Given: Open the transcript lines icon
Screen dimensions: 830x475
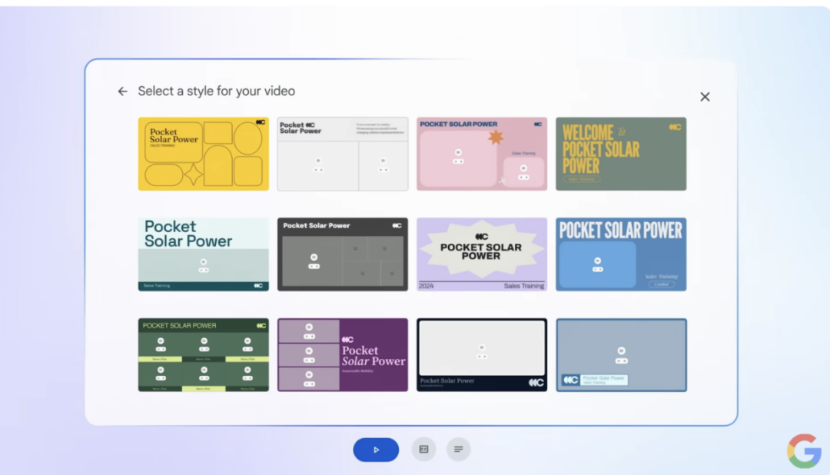Looking at the screenshot, I should pos(458,450).
